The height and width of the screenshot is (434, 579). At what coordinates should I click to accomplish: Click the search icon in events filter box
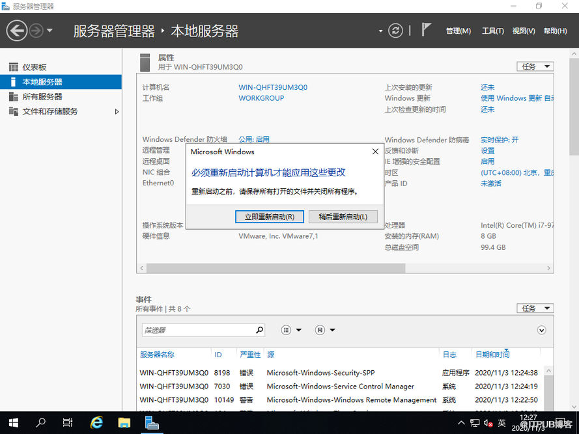(x=259, y=330)
